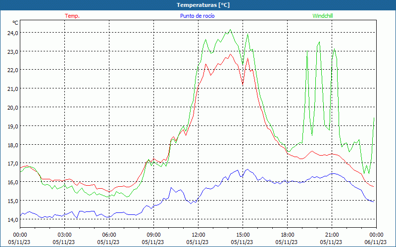Select the 23,0 y-axis value
396x247 pixels.
(13, 51)
